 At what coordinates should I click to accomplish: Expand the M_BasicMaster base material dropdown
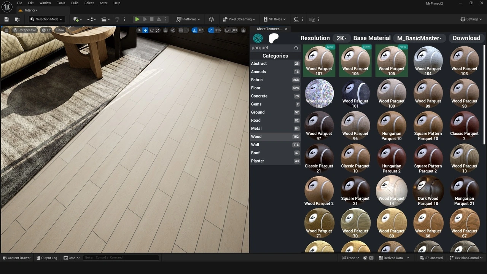(x=419, y=38)
